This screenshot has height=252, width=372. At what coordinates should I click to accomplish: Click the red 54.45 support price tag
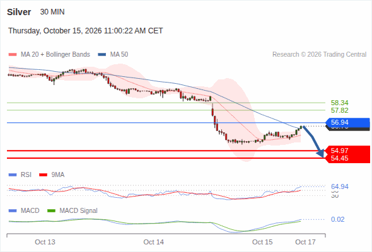(347, 159)
